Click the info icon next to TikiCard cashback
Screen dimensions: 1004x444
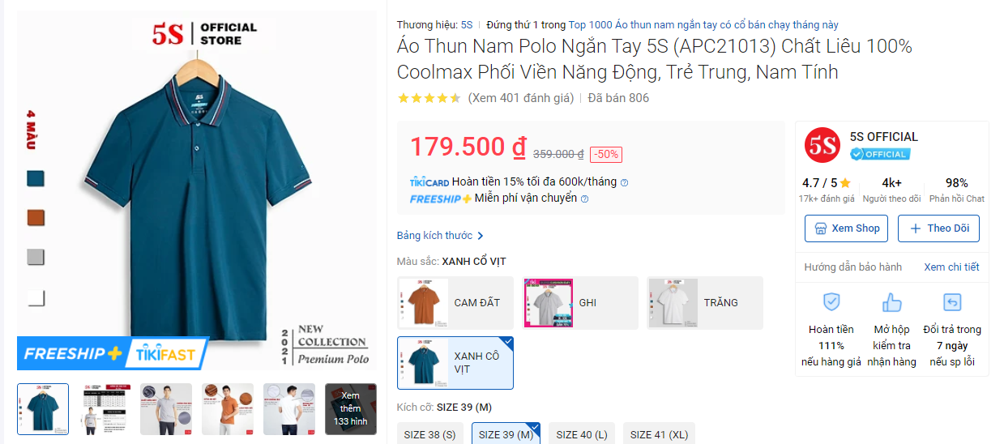[624, 182]
